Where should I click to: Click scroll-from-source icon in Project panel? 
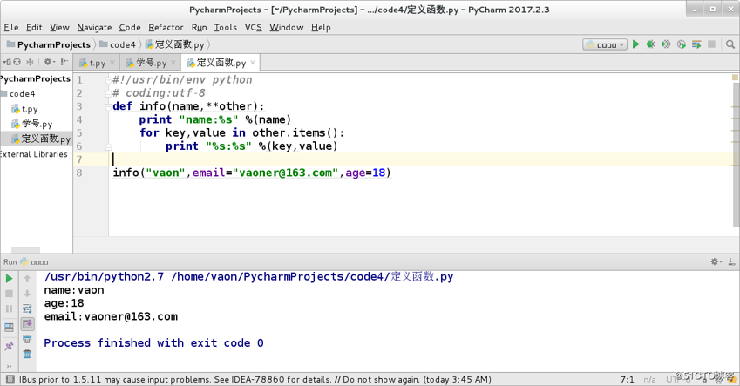[x=17, y=62]
